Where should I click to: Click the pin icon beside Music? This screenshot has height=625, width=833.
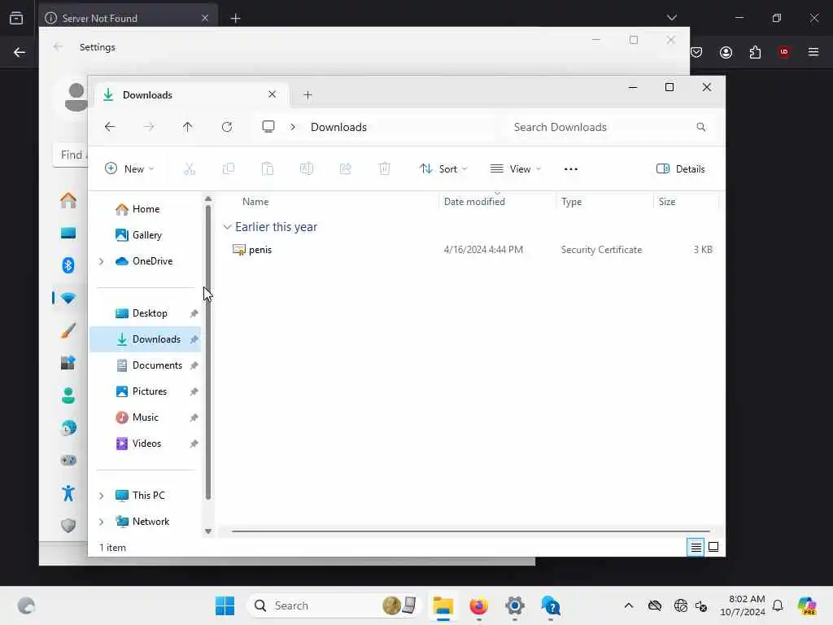(194, 417)
